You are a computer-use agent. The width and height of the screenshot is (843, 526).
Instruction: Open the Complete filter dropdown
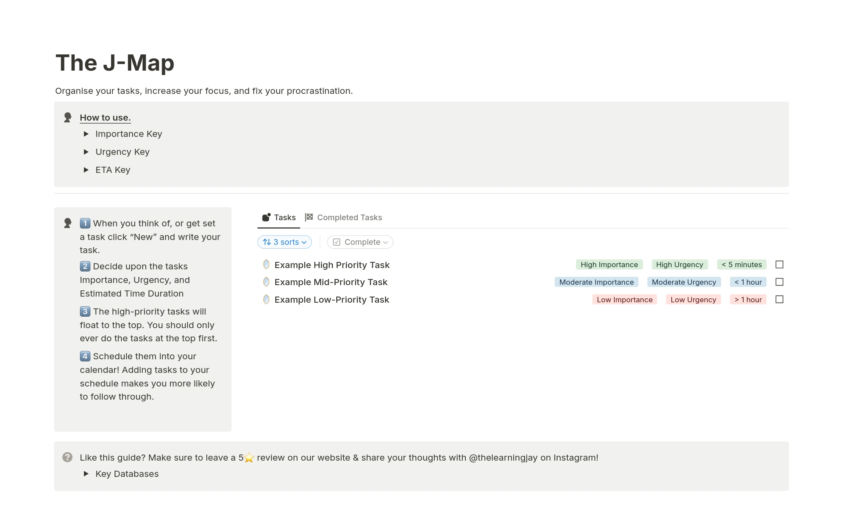point(360,242)
